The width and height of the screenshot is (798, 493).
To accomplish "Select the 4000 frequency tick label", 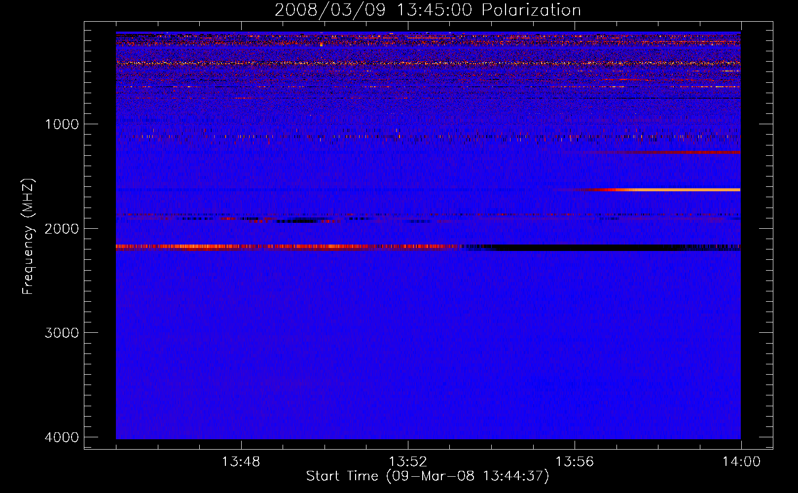I will tap(62, 437).
